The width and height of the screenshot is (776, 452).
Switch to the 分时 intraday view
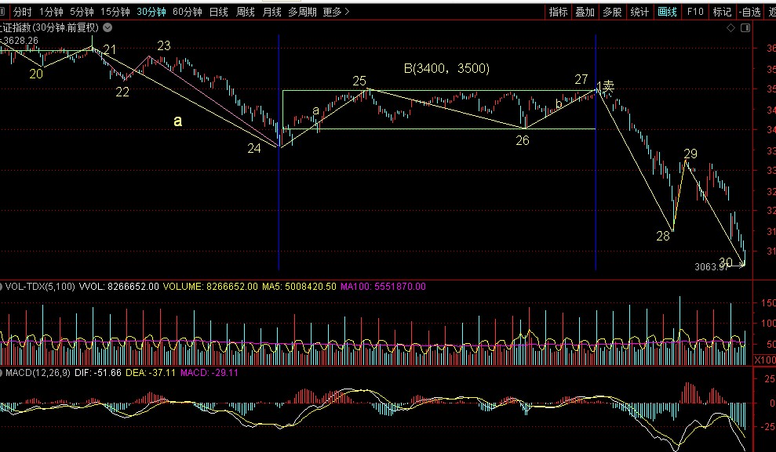pos(22,12)
